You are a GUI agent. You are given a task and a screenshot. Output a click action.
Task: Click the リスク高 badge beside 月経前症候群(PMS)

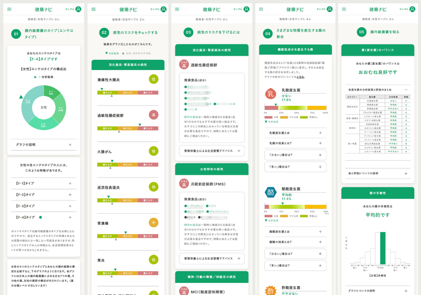pyautogui.click(x=184, y=184)
